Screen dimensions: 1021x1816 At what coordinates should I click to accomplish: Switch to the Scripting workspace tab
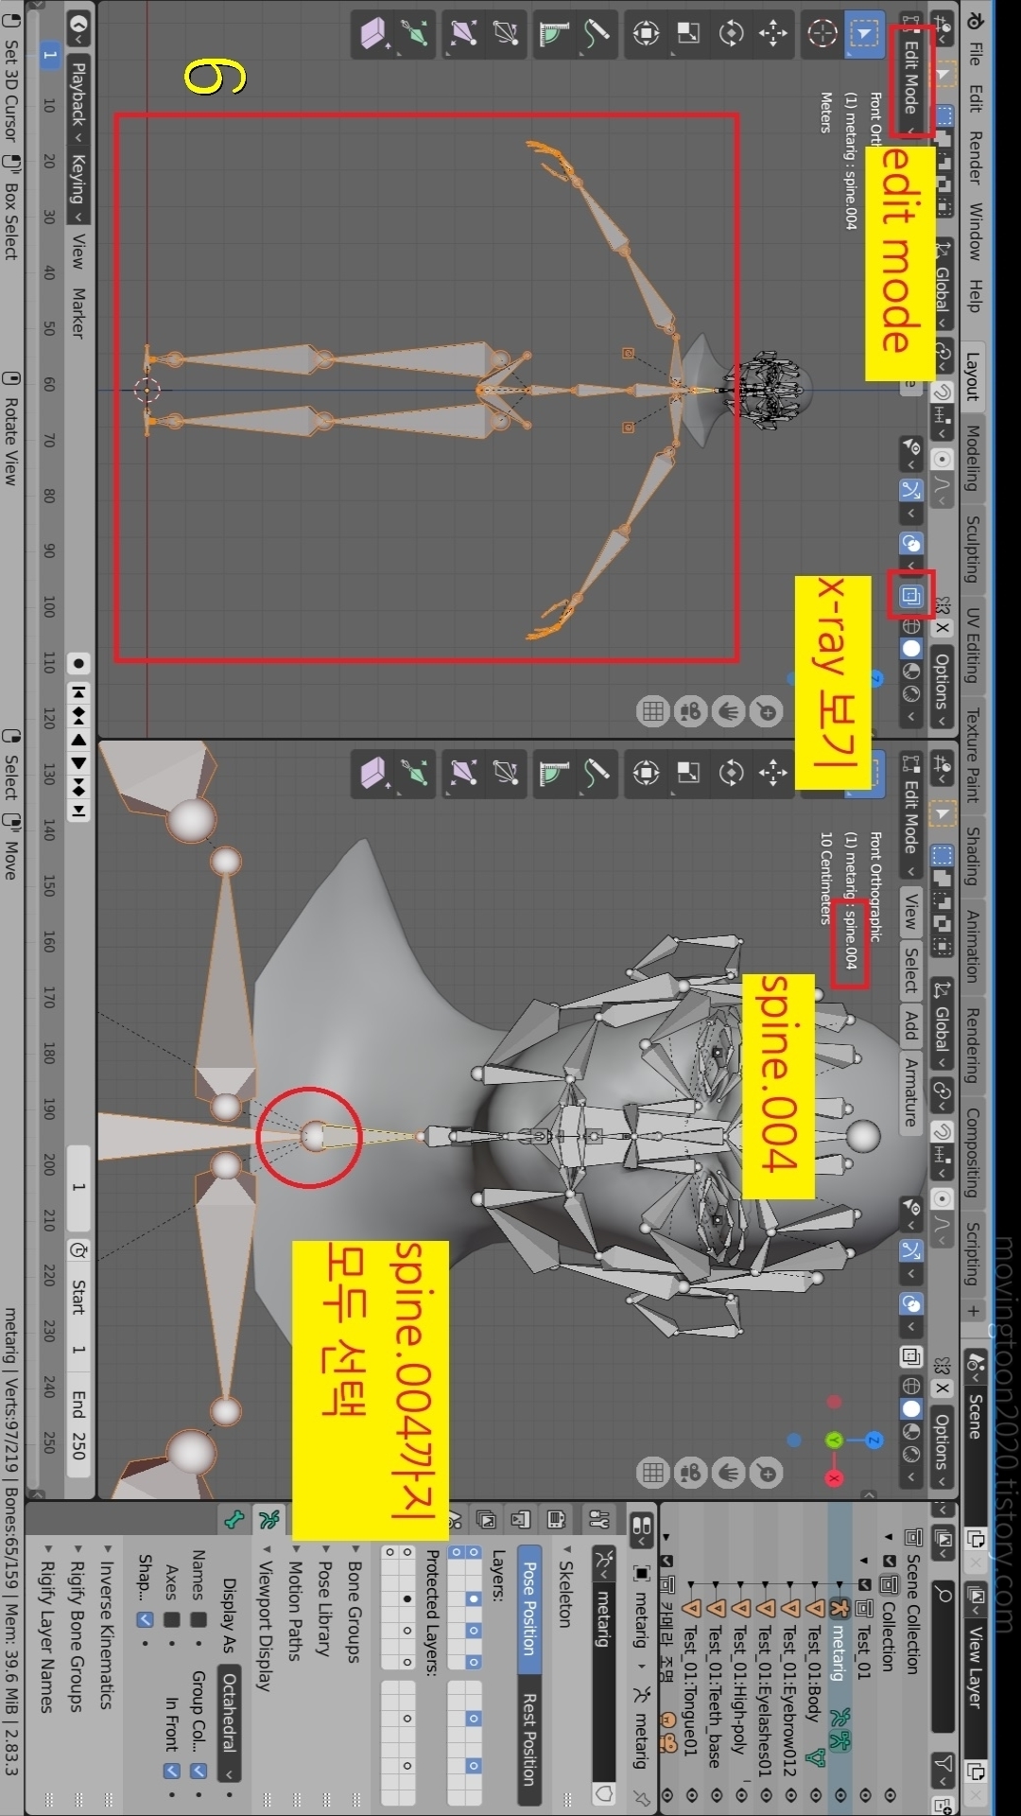click(974, 1253)
